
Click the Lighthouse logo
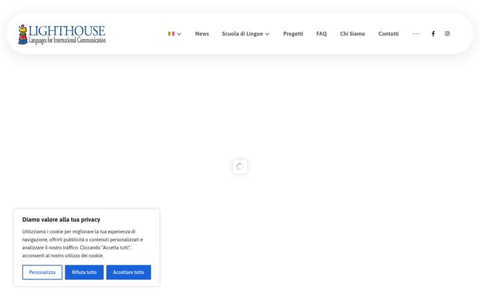pyautogui.click(x=62, y=34)
